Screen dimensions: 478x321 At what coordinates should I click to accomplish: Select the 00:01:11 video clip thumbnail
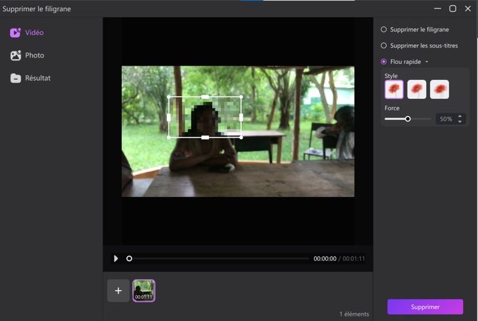click(143, 290)
